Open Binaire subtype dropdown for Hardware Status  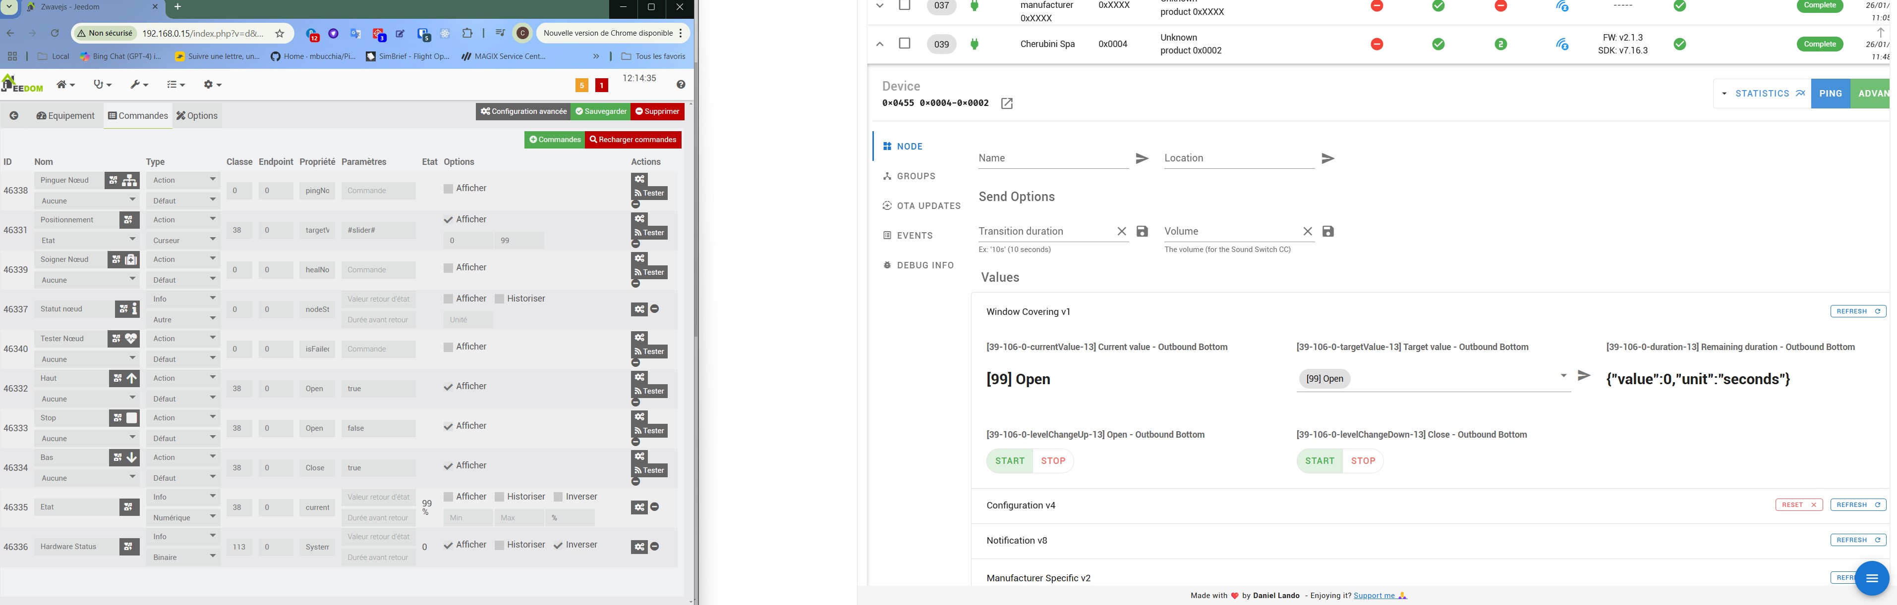(x=182, y=557)
